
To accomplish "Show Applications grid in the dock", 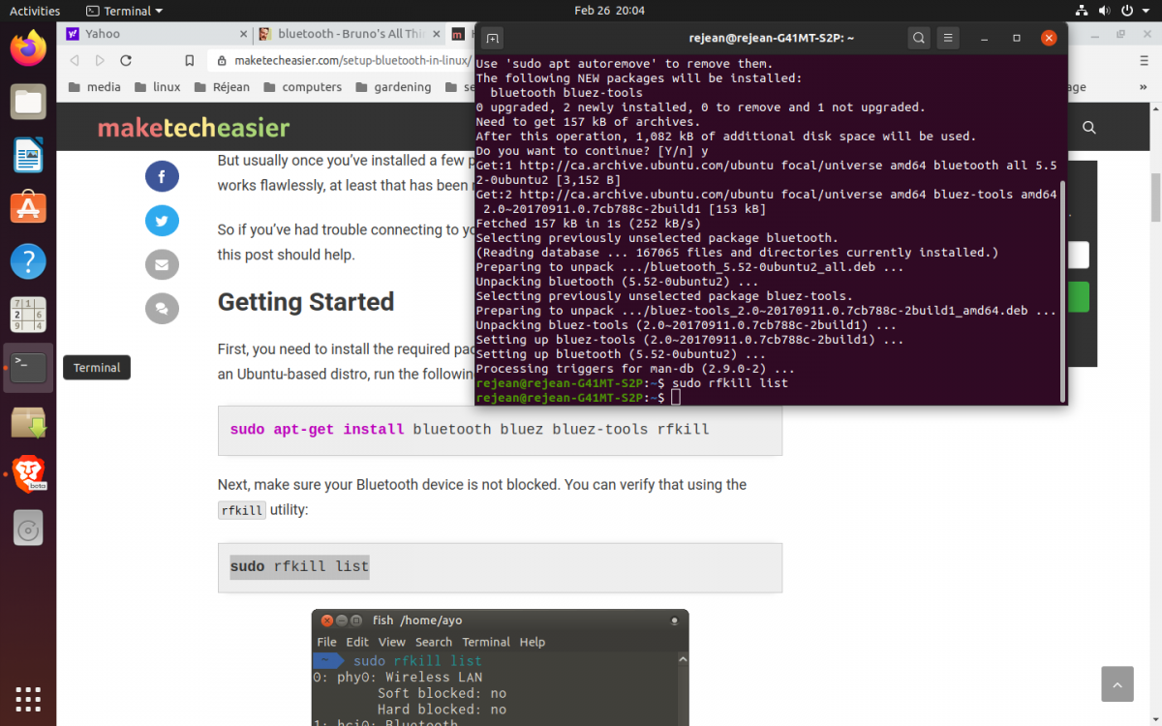I will click(x=28, y=698).
